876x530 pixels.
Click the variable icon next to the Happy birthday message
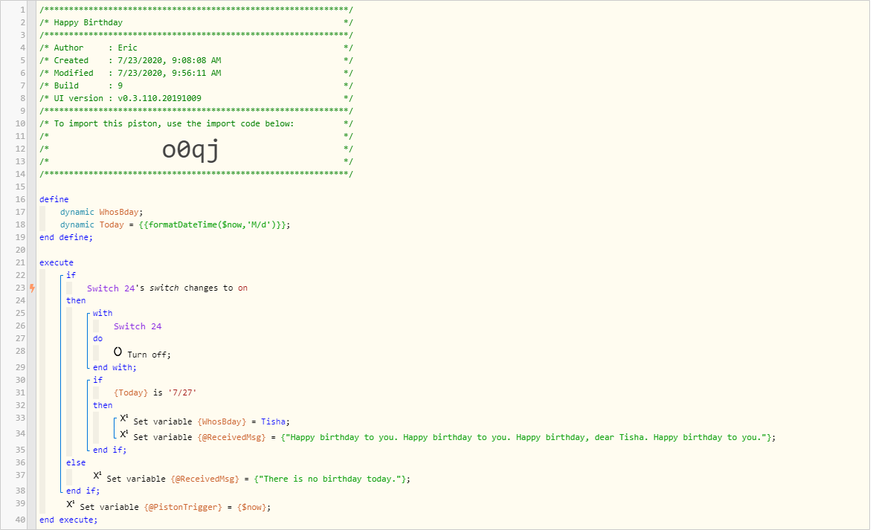click(x=124, y=434)
